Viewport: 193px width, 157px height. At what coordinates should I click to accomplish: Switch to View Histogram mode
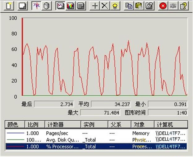(71, 6)
